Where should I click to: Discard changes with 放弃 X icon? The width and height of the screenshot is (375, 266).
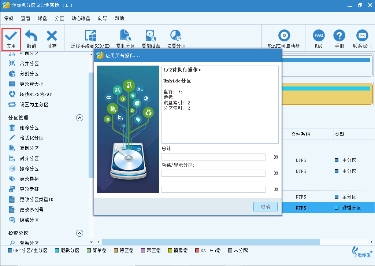52,39
